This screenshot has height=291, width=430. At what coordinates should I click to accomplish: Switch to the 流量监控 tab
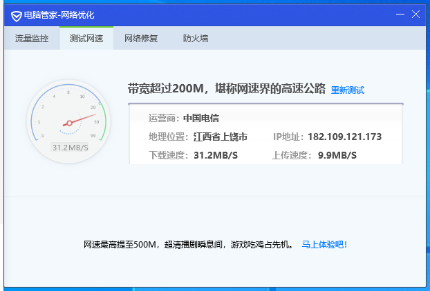pyautogui.click(x=32, y=38)
